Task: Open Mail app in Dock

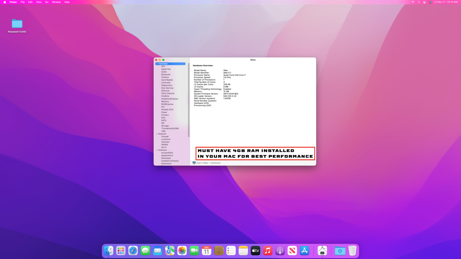Action: (x=158, y=251)
